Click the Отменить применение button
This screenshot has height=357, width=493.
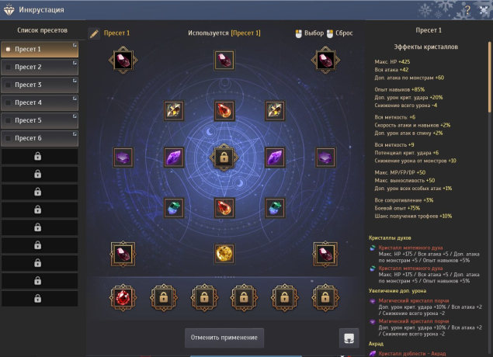[224, 338]
